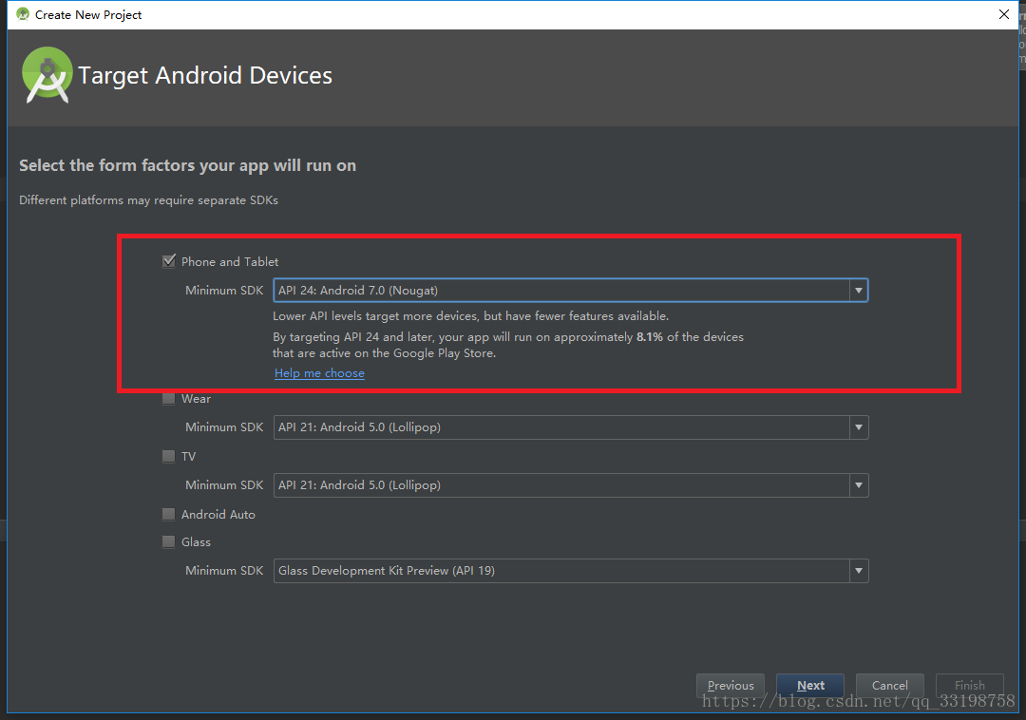This screenshot has width=1026, height=720.
Task: Close the Create New Project dialog
Action: (1004, 14)
